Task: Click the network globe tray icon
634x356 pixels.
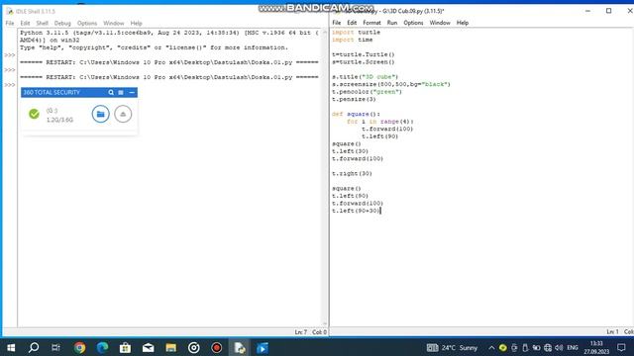Action: click(x=548, y=347)
